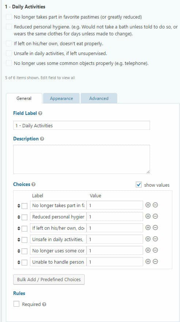Remove the 'No longer uses some' choice row
180x322 pixels.
(x=155, y=250)
